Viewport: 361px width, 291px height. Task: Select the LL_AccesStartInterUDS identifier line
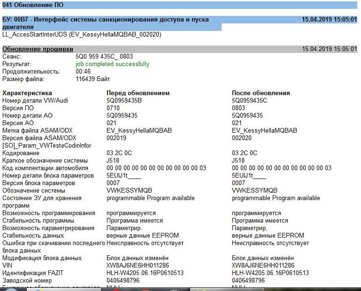pos(82,35)
